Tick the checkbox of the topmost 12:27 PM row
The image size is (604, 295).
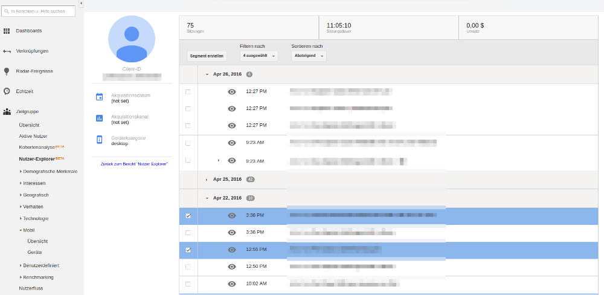pos(188,92)
